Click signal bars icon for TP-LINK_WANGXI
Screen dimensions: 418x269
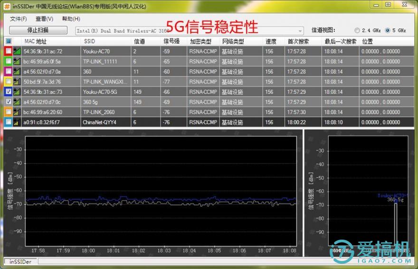tap(17, 82)
